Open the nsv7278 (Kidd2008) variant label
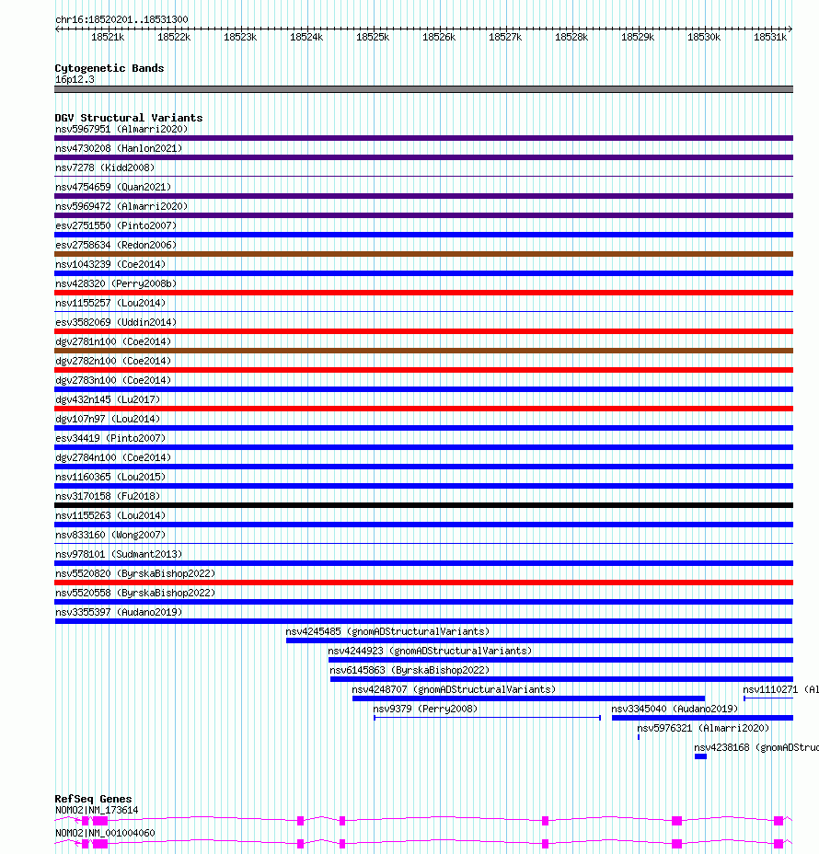This screenshot has height=854, width=819. tap(105, 167)
